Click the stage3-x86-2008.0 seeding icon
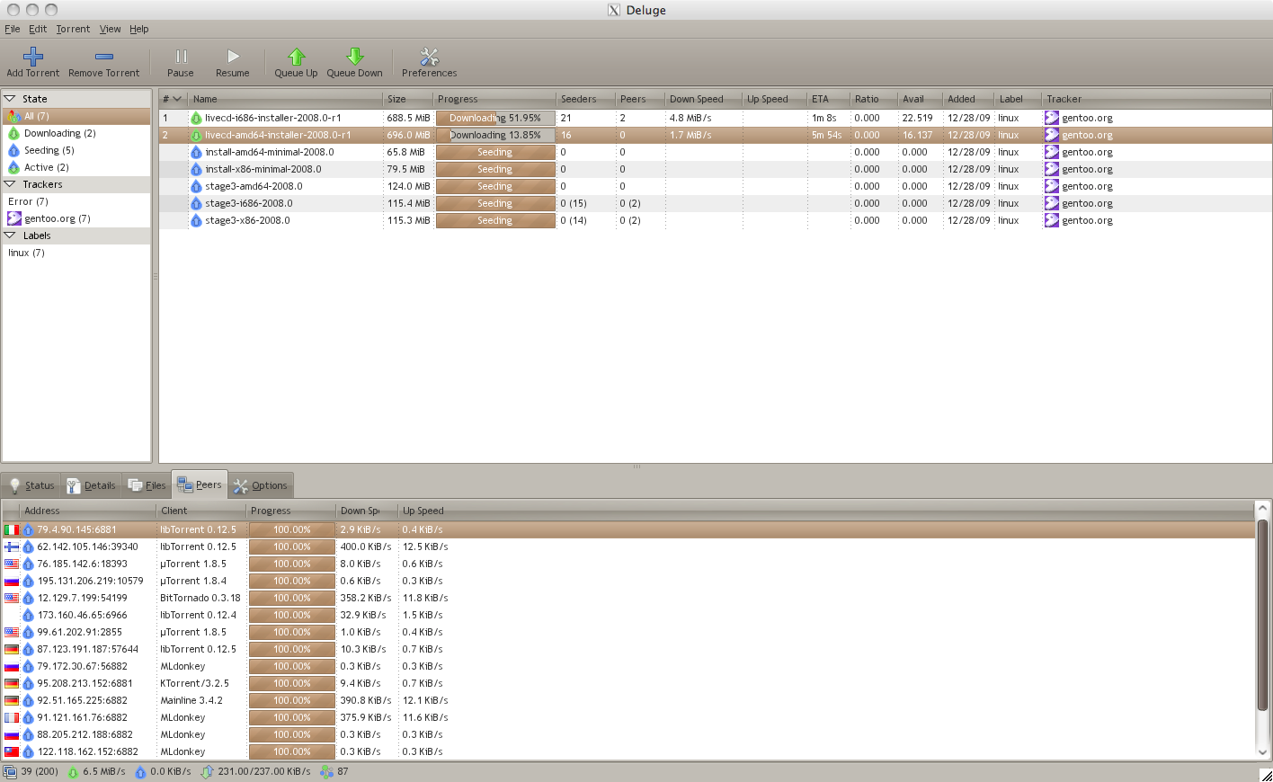This screenshot has height=782, width=1273. coord(196,220)
